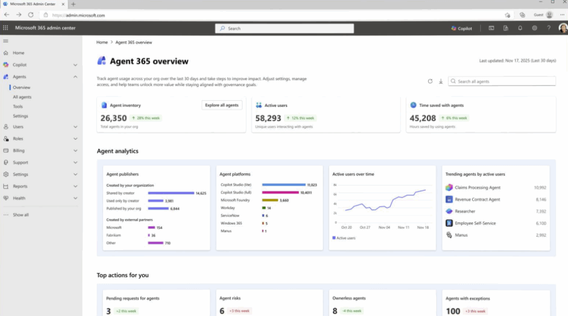Expand the Billing navigation chevron
Screen dimensions: 568x316
point(75,151)
